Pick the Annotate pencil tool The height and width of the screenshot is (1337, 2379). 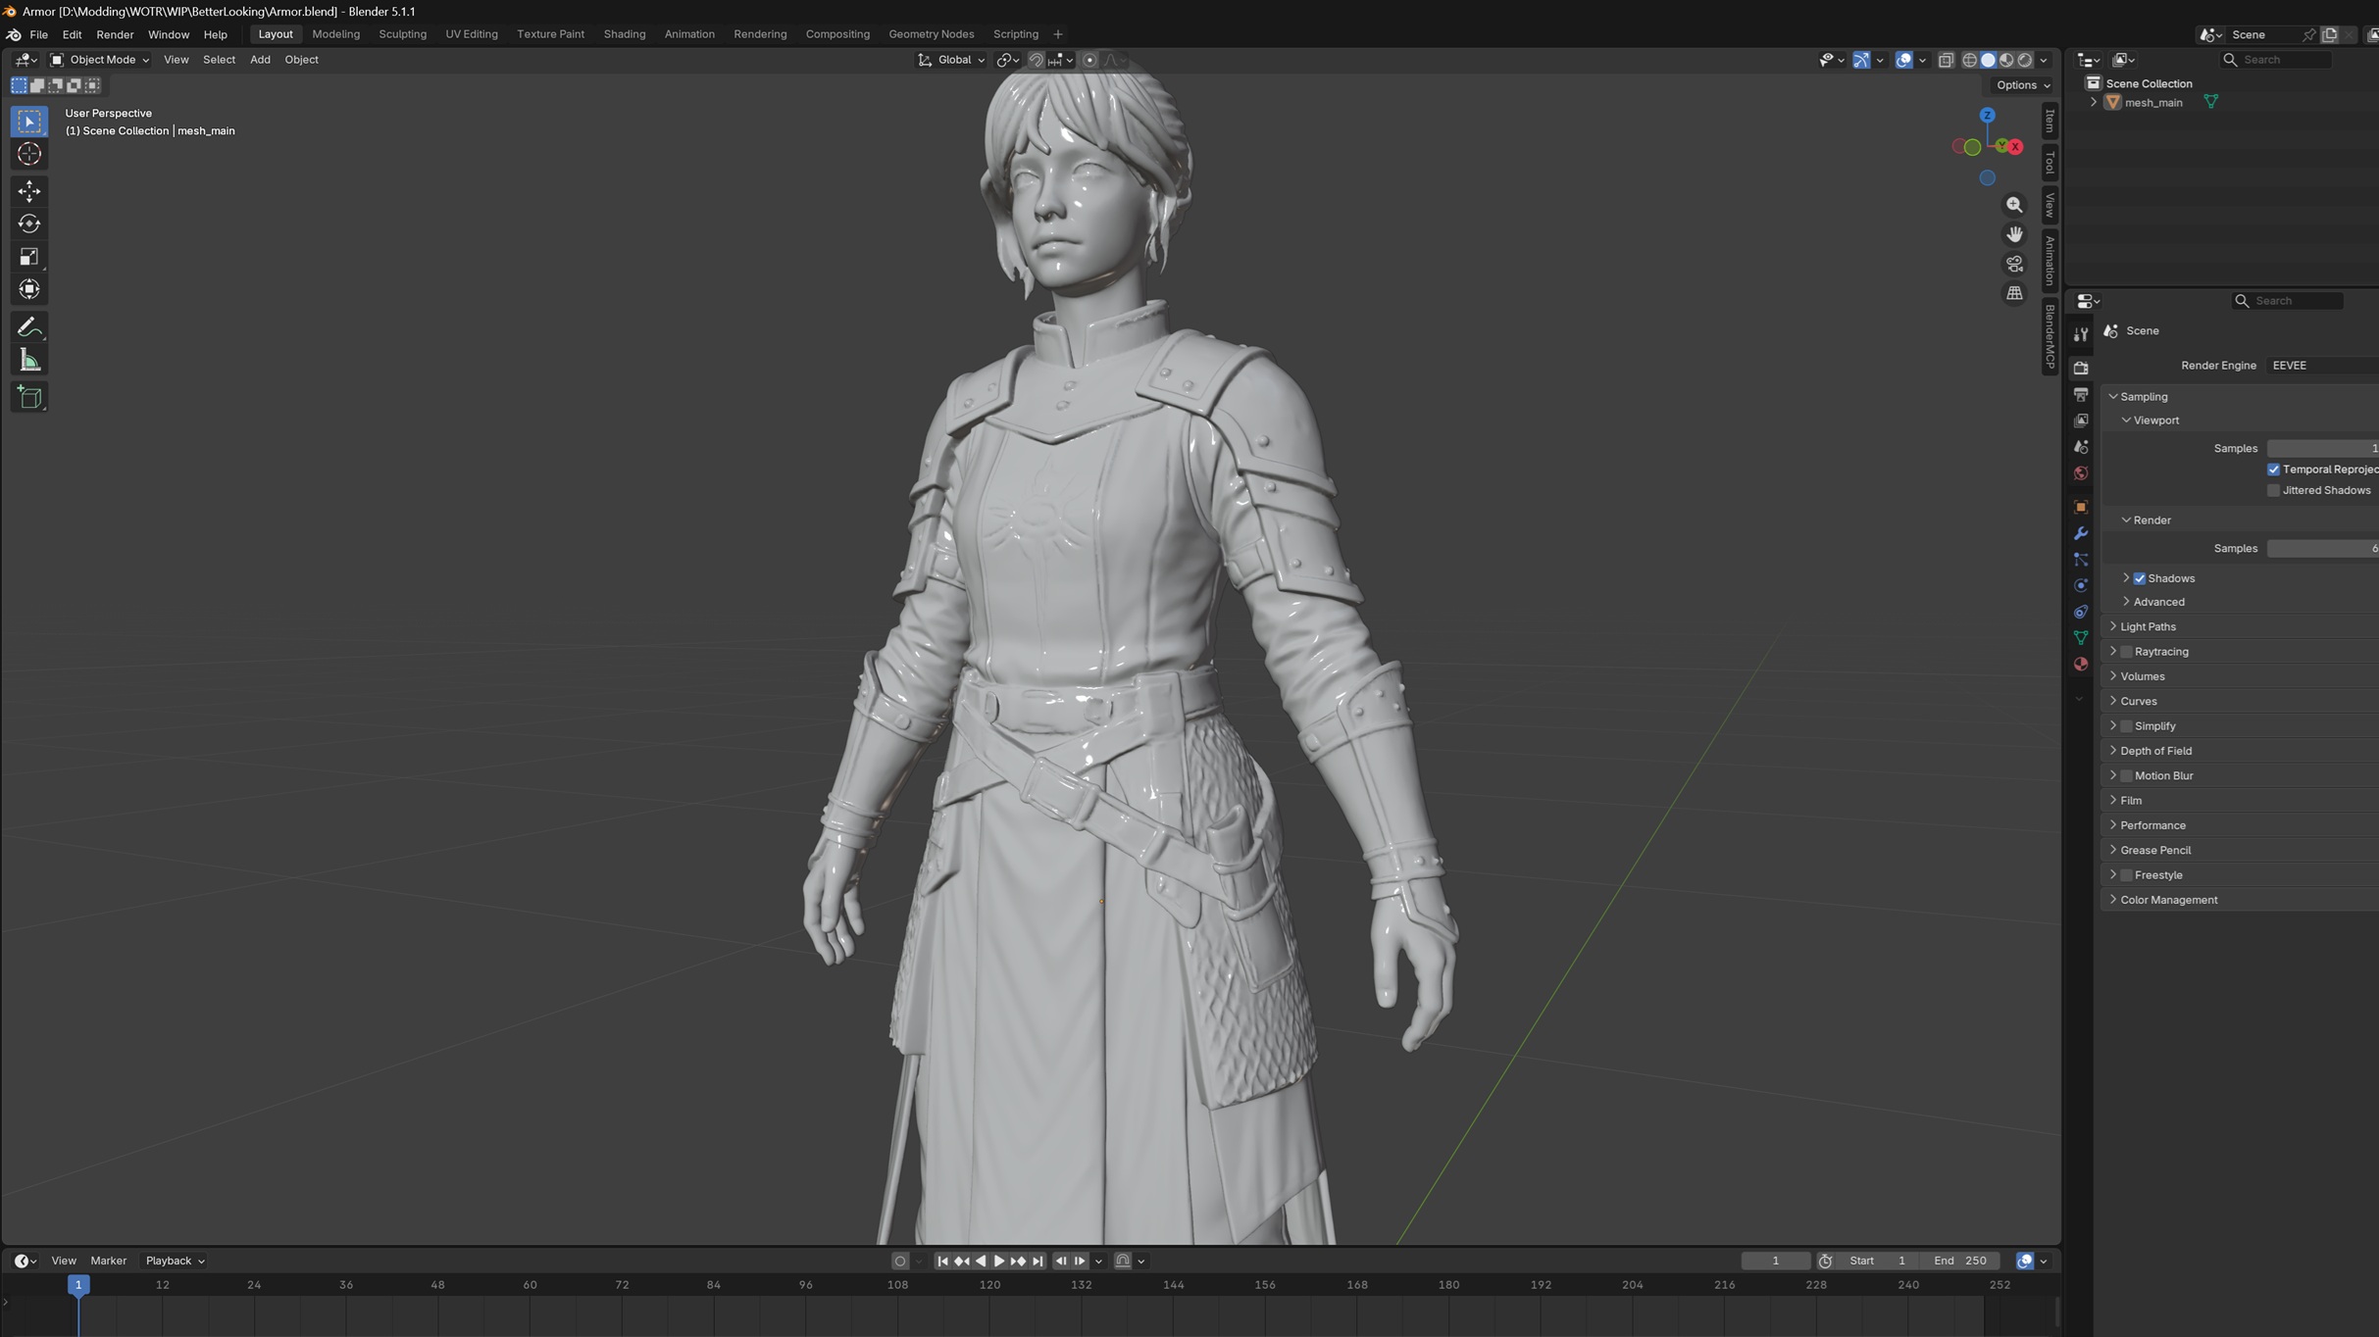click(x=29, y=327)
